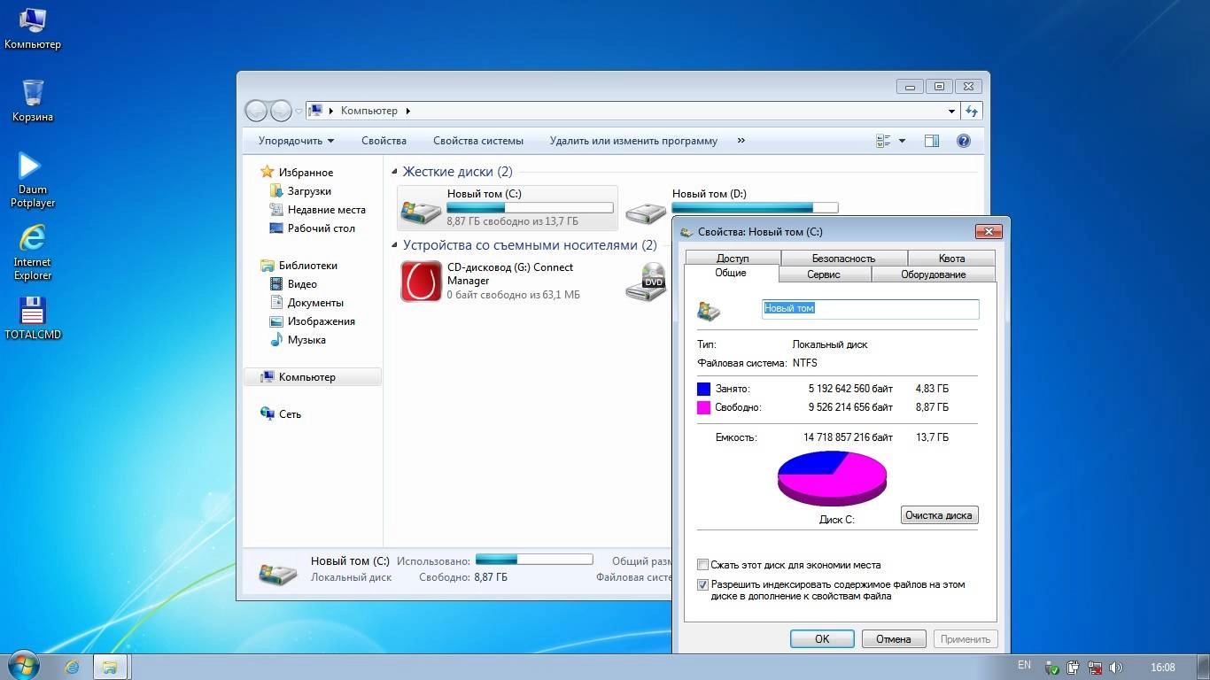Refresh the Explorer address bar view
Image resolution: width=1210 pixels, height=680 pixels.
tap(972, 111)
